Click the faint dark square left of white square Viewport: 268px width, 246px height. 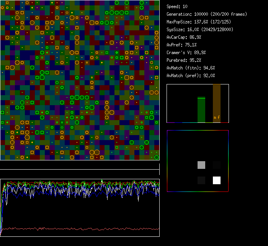point(201,180)
